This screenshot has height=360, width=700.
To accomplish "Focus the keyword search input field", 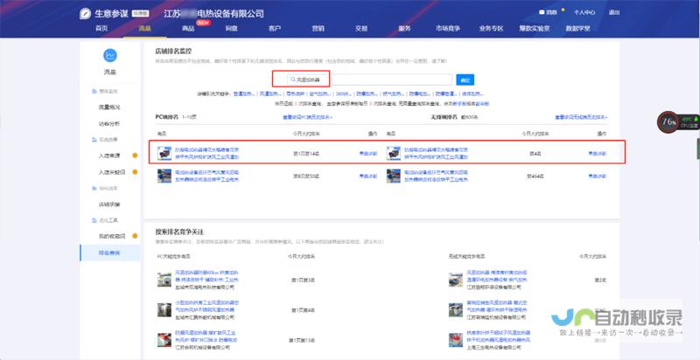I will (x=369, y=80).
